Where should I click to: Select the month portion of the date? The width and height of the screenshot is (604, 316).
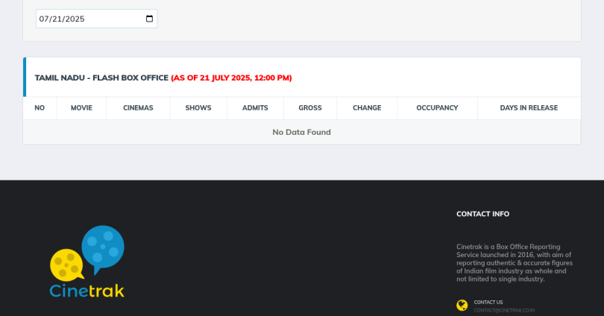point(44,19)
